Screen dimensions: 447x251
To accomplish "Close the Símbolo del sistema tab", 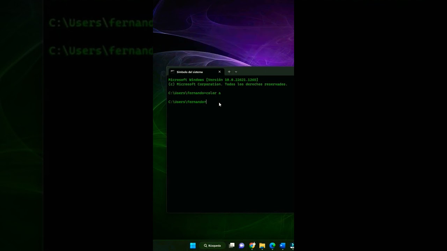I will [220, 72].
